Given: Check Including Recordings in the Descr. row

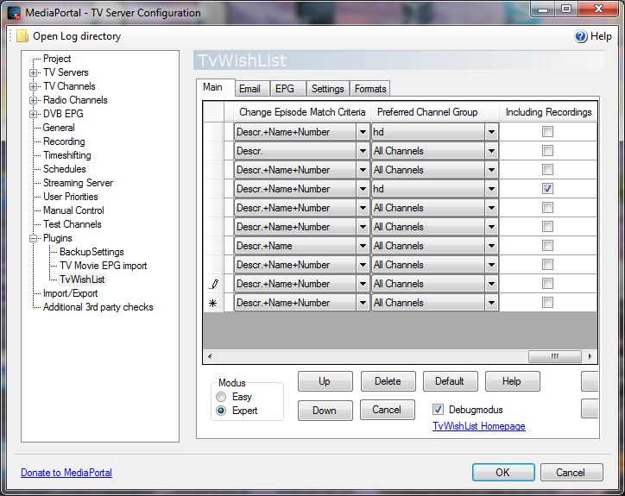Looking at the screenshot, I should (547, 151).
